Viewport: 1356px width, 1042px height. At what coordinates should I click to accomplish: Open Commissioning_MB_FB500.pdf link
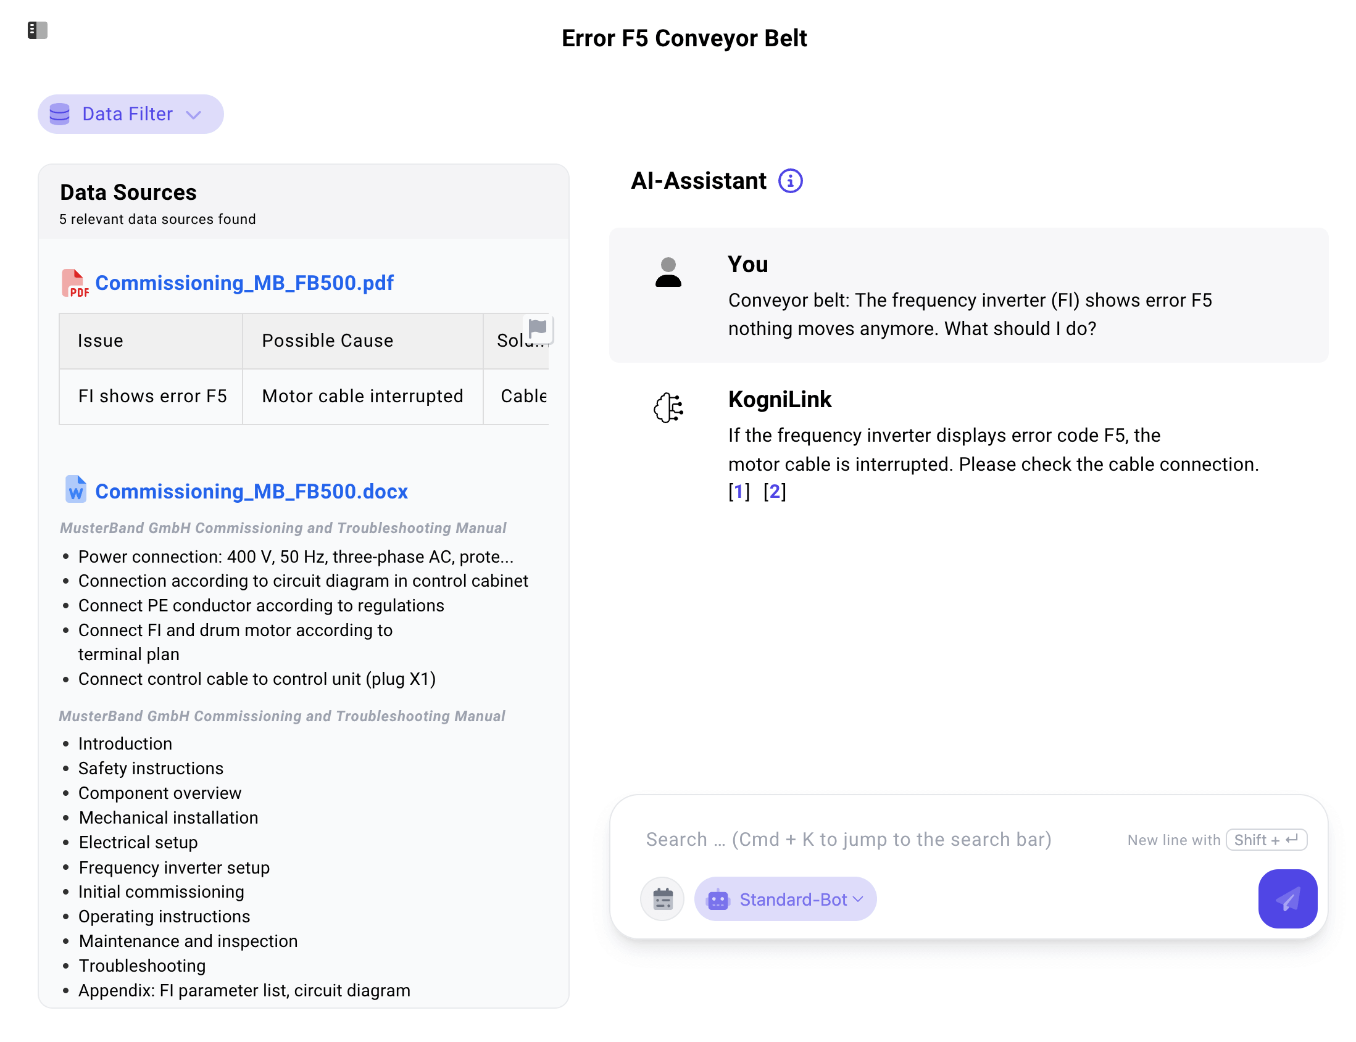click(244, 283)
